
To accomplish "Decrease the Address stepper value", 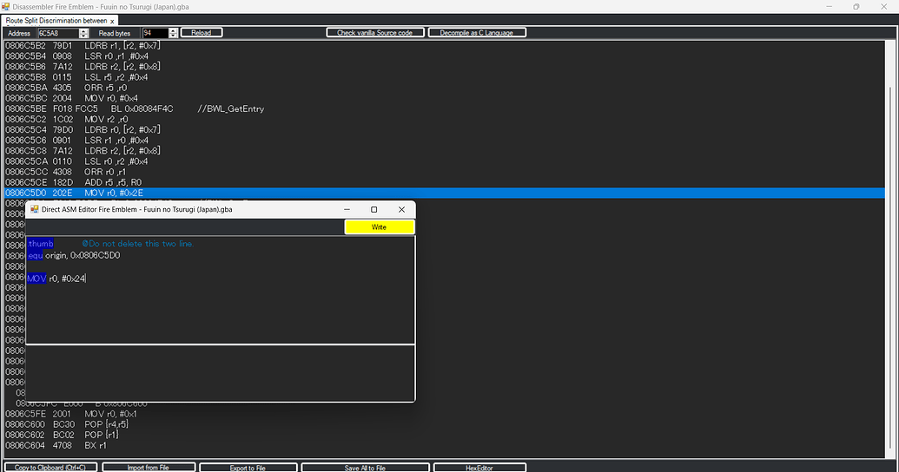I will [83, 36].
